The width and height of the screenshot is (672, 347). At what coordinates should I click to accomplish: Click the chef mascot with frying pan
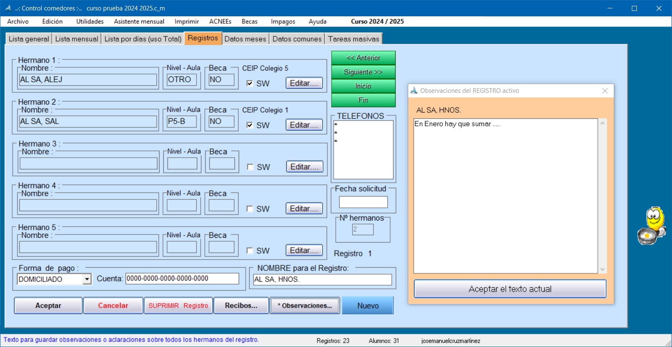(x=652, y=226)
